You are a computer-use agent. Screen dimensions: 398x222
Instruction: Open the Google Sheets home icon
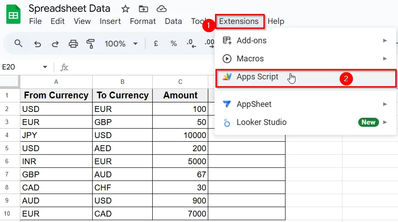pyautogui.click(x=13, y=15)
